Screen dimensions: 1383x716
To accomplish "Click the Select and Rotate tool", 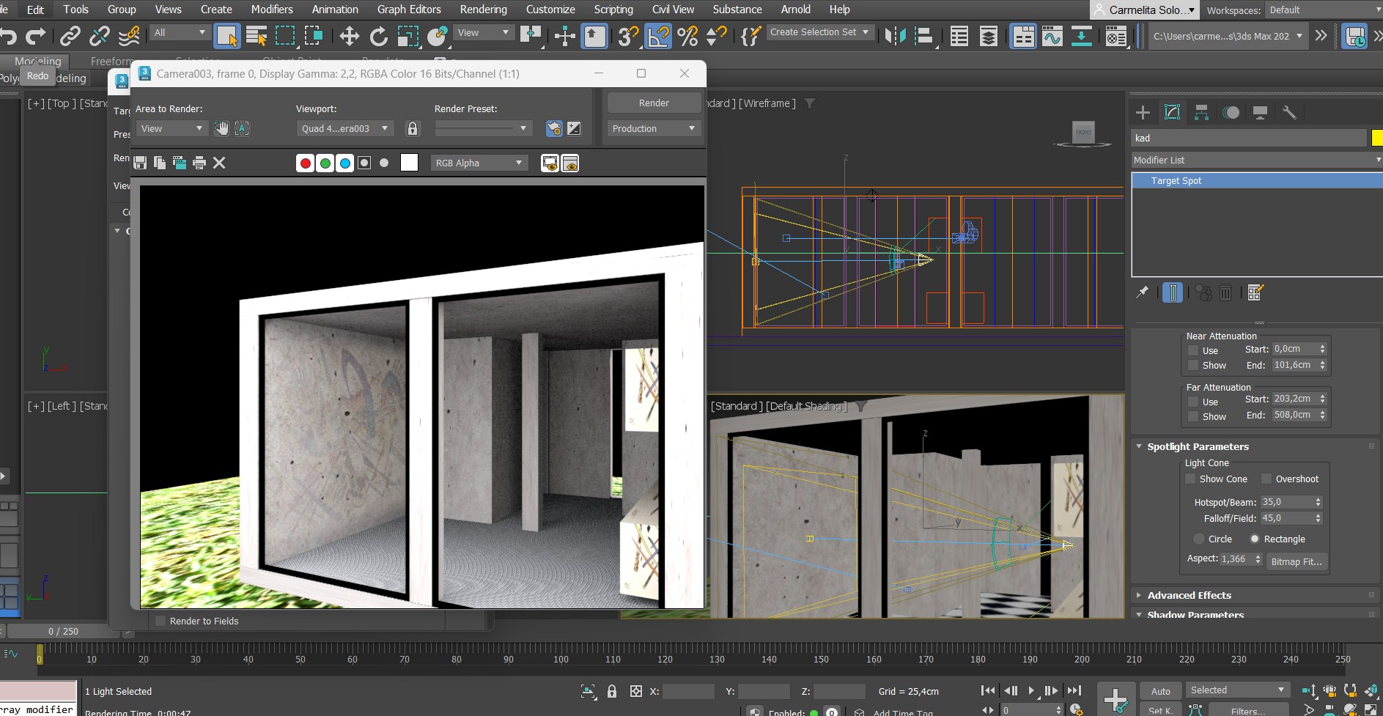I will (x=378, y=36).
